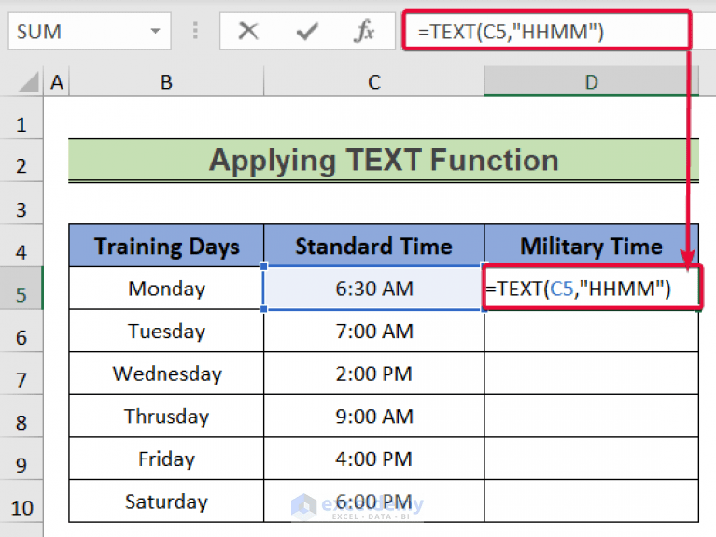Viewport: 716px width, 537px height.
Task: Select column D header
Action: pyautogui.click(x=591, y=82)
